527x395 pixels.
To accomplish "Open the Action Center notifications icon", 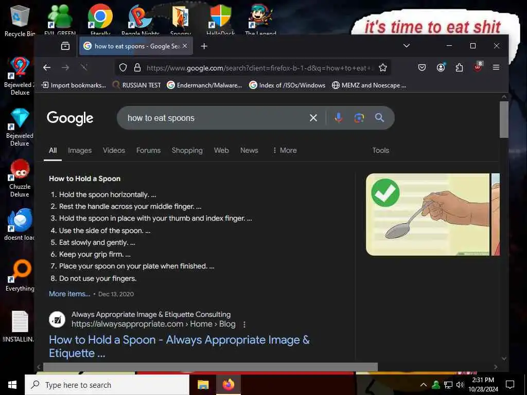I will tap(510, 385).
